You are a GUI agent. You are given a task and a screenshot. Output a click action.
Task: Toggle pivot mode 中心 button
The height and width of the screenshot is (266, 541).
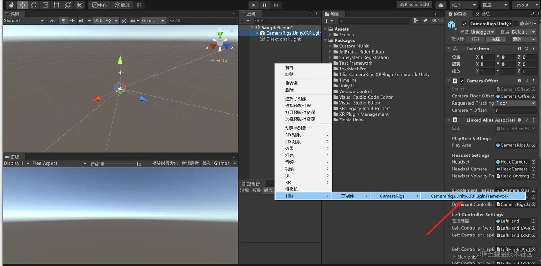coord(99,5)
